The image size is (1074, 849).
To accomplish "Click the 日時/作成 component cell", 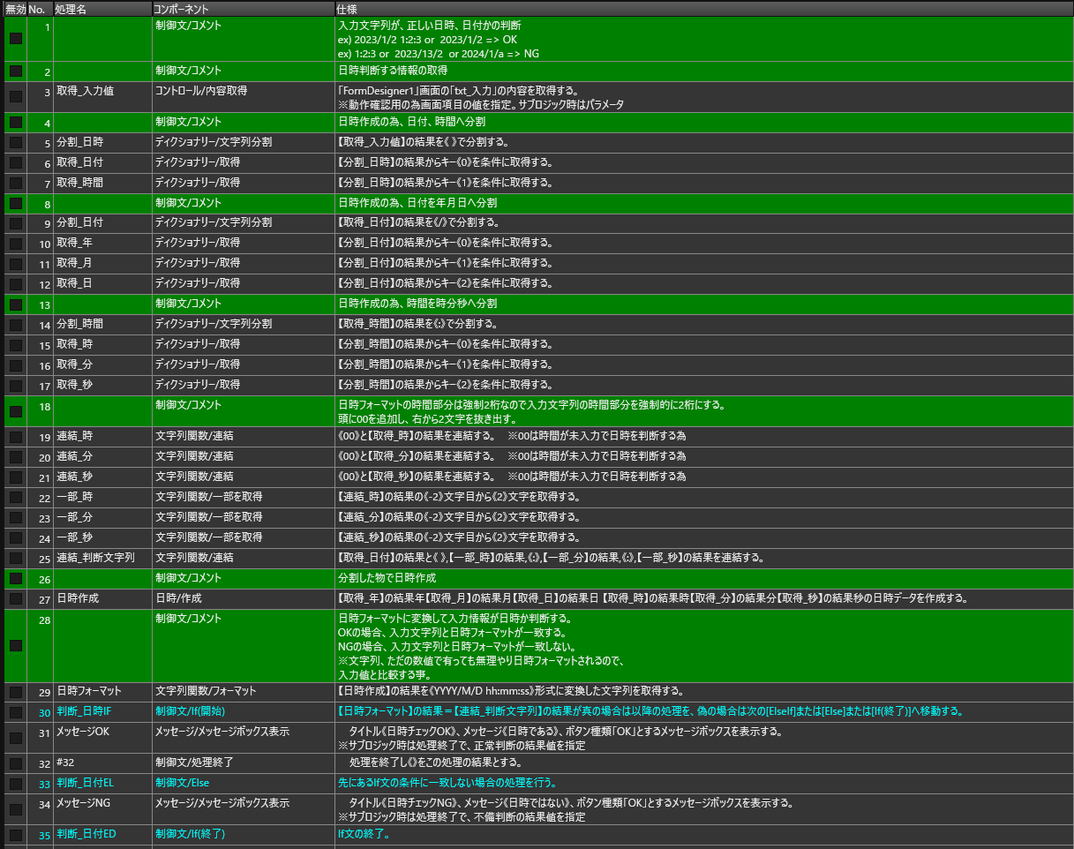I will pyautogui.click(x=178, y=599).
